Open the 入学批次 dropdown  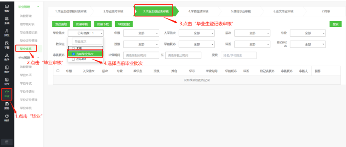197,33
